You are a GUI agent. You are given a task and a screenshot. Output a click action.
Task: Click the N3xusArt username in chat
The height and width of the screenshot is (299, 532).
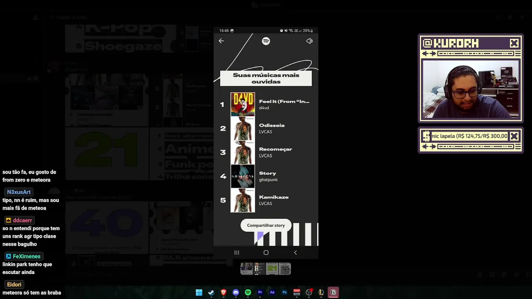[19, 192]
